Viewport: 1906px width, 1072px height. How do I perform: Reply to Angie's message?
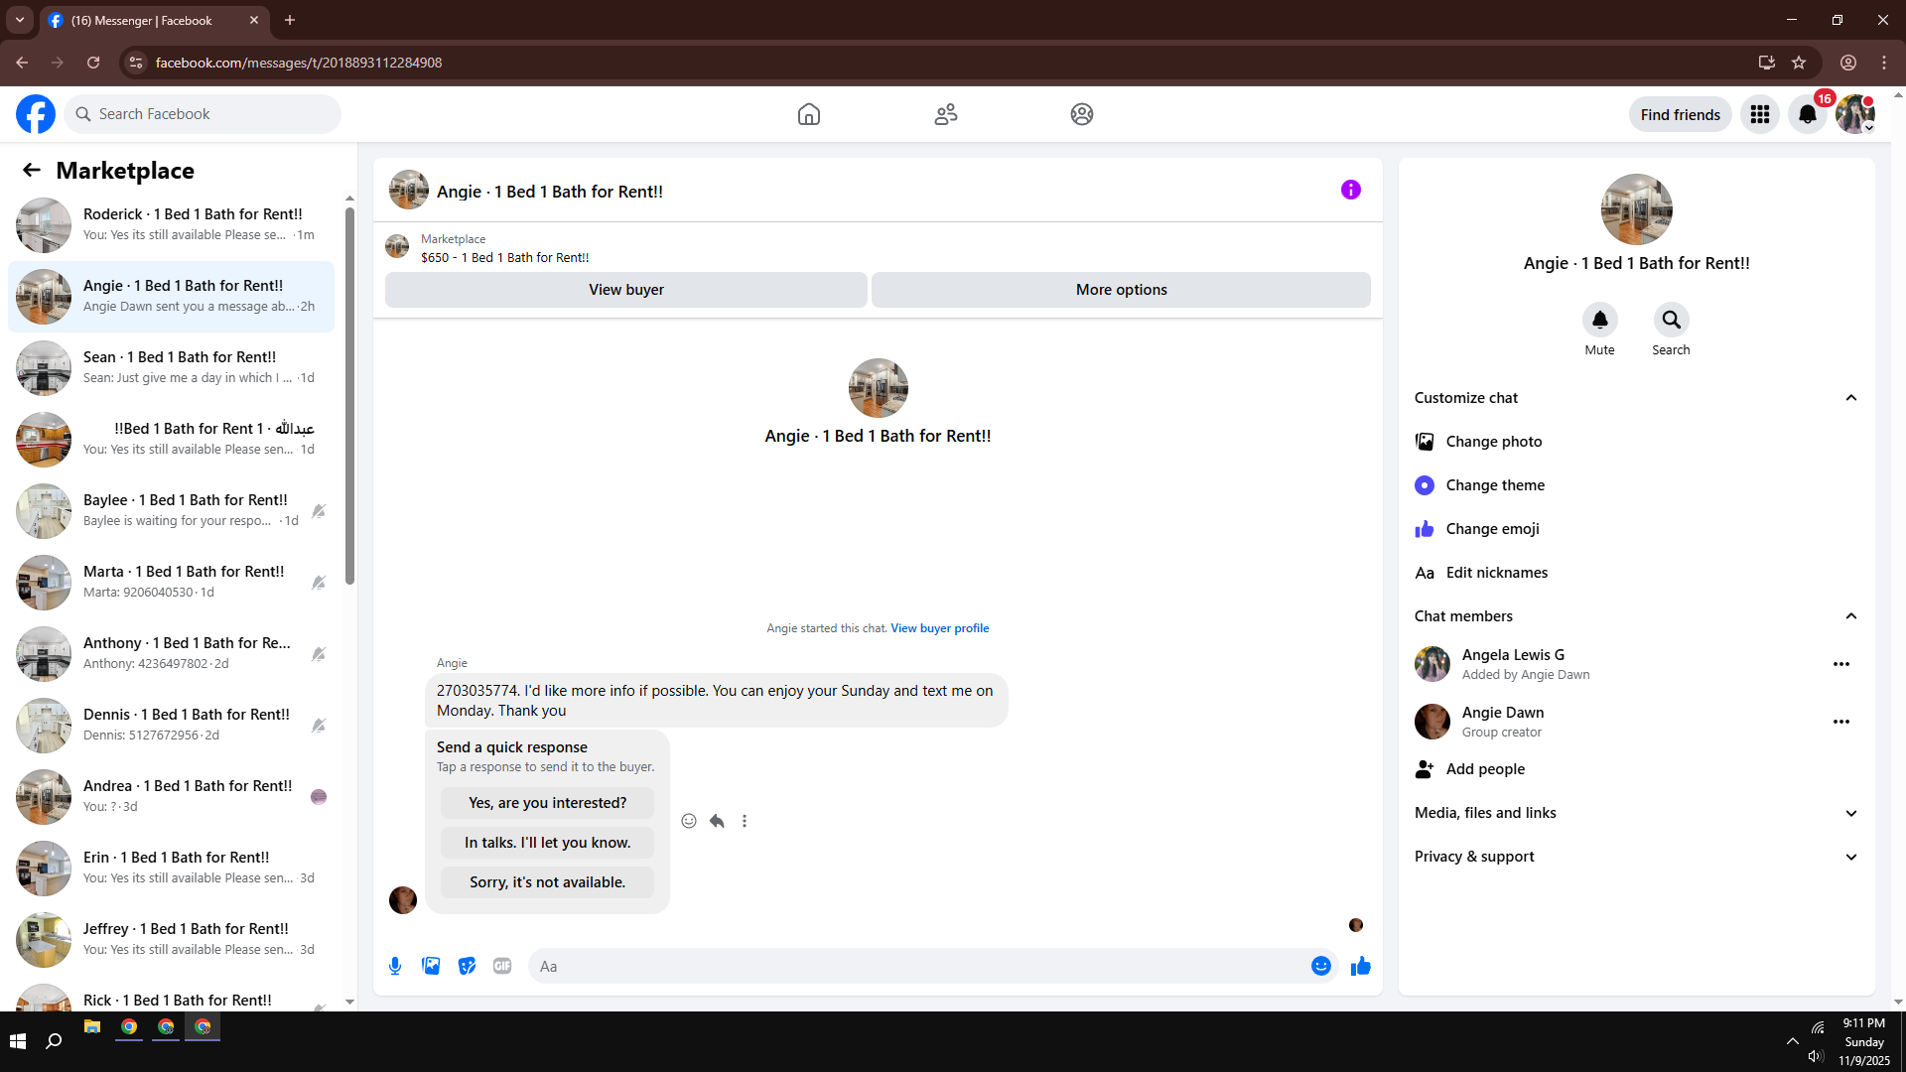tap(717, 821)
